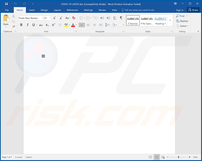Switch to the References tab
The width and height of the screenshot is (202, 161).
click(72, 10)
